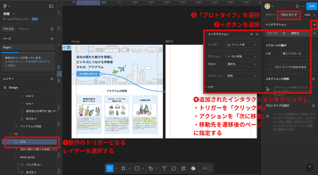Play the prototype presentation

tap(297, 6)
